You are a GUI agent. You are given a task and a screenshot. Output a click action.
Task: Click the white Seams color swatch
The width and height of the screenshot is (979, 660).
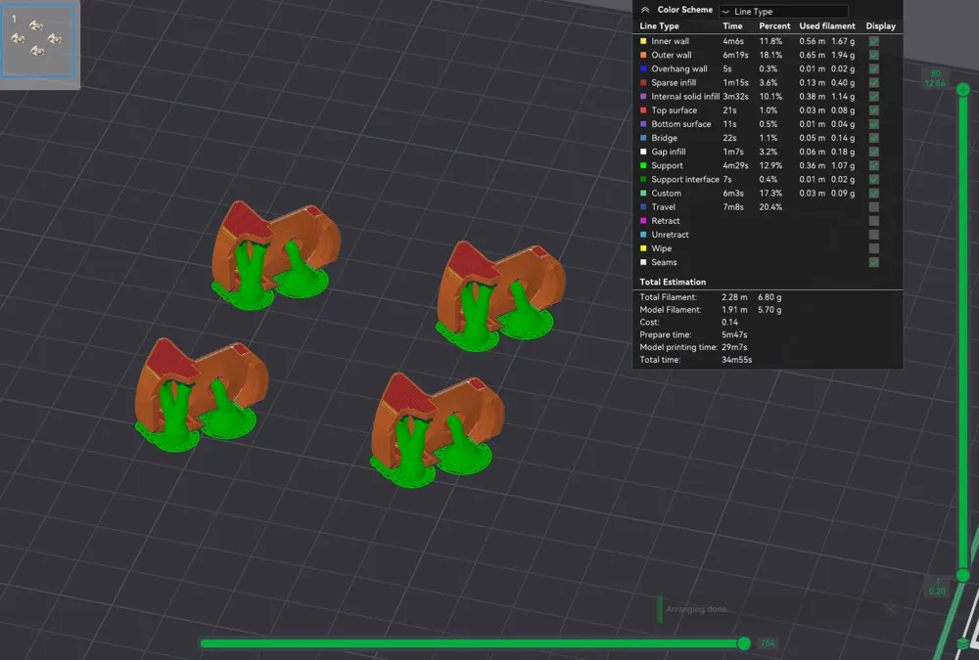643,262
